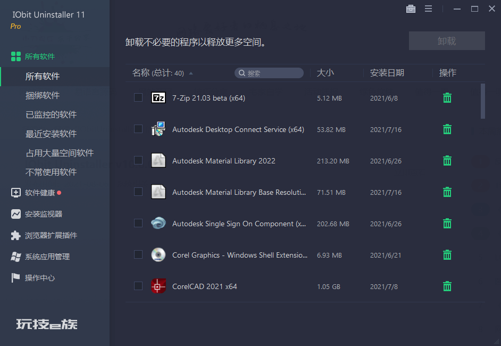Open the hamburger menu in title bar
501x346 pixels.
click(428, 9)
